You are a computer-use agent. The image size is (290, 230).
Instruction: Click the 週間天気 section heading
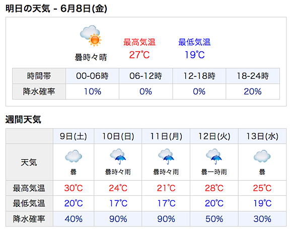[x=23, y=120]
